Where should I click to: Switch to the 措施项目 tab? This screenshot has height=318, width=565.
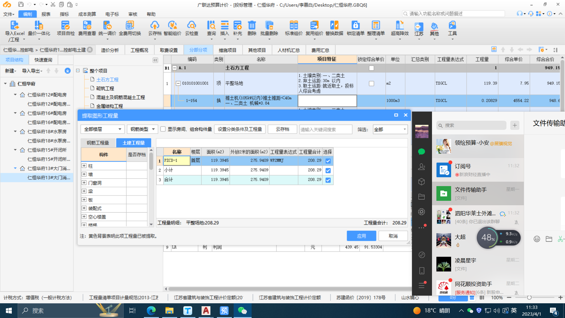pos(227,50)
